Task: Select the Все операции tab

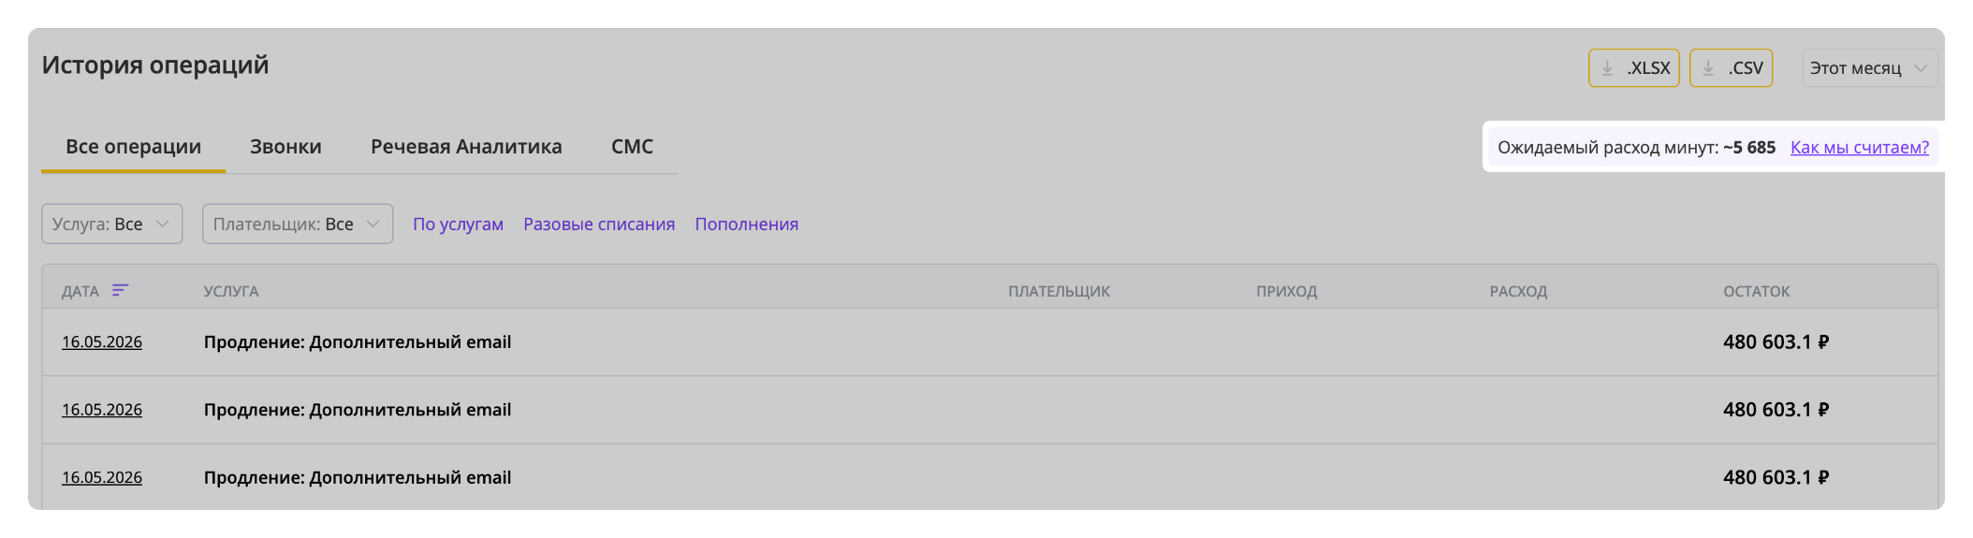Action: tap(133, 147)
